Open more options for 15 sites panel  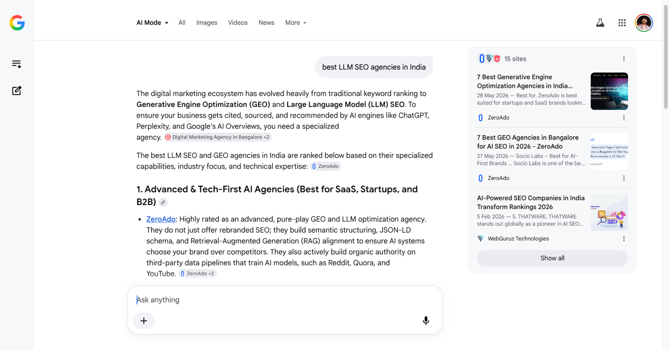pyautogui.click(x=624, y=59)
